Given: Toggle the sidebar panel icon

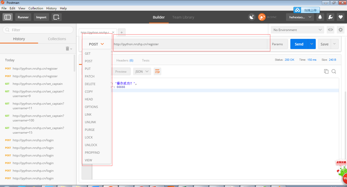Looking at the screenshot, I should (x=8, y=17).
